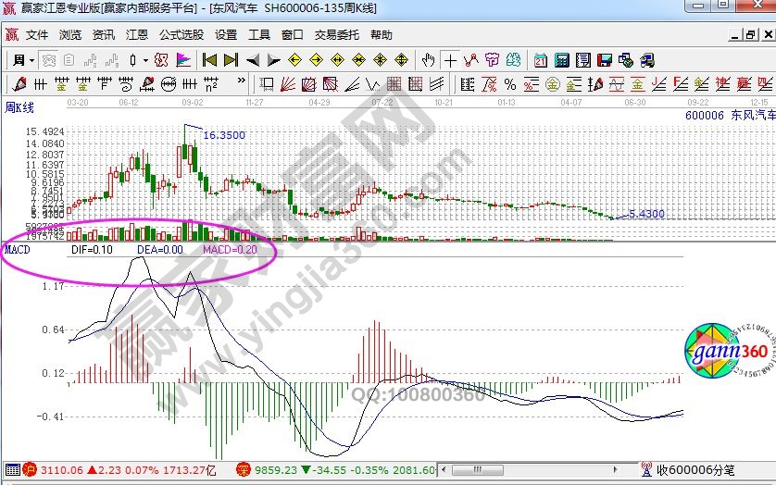This screenshot has height=485, width=776.
Task: Jump to the first bar icon
Action: [x=210, y=60]
